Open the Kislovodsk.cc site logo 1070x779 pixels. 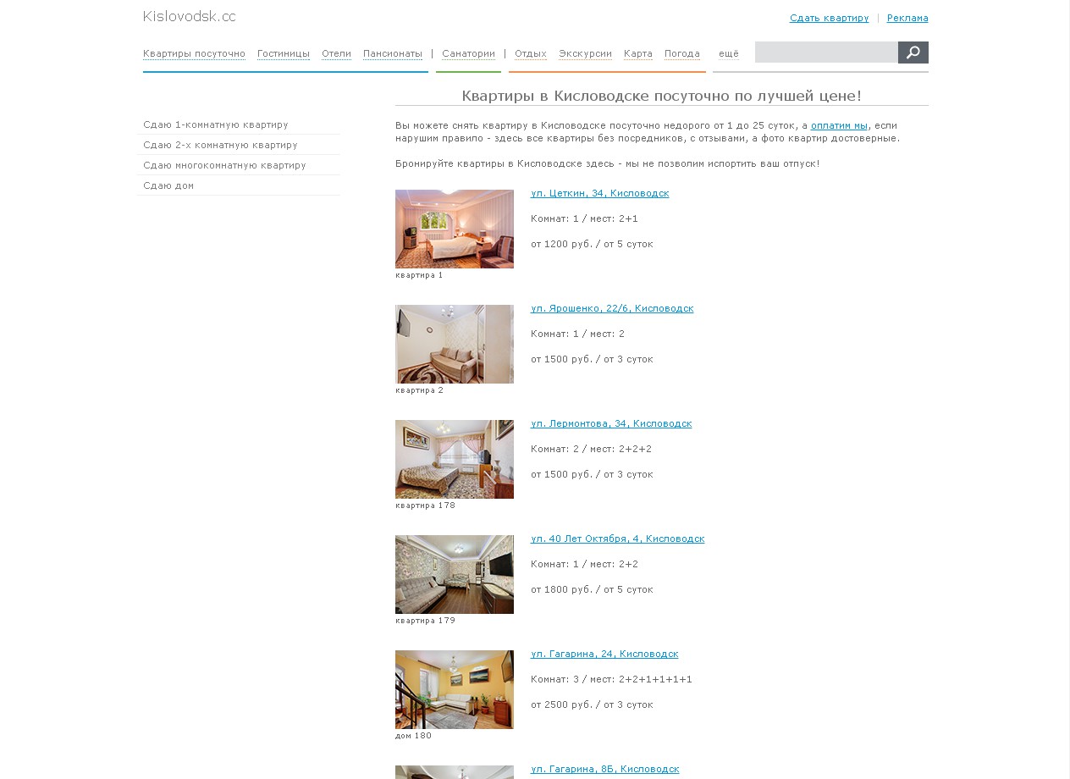189,17
